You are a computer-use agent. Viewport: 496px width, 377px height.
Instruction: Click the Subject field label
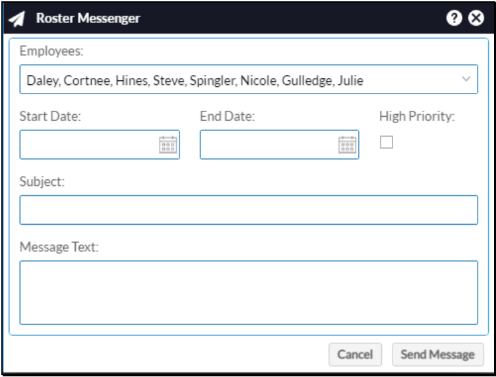(42, 182)
